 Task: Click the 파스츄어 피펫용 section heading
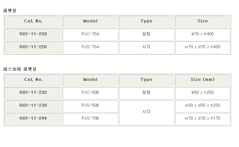[20, 69]
